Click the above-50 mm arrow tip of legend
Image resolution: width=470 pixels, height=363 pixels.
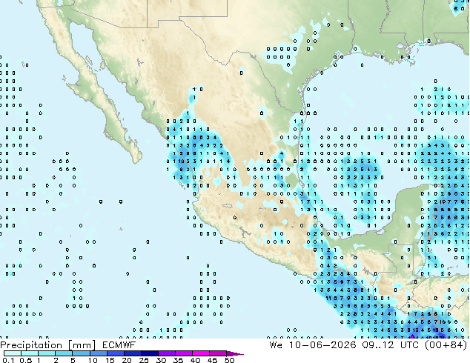tap(235, 353)
